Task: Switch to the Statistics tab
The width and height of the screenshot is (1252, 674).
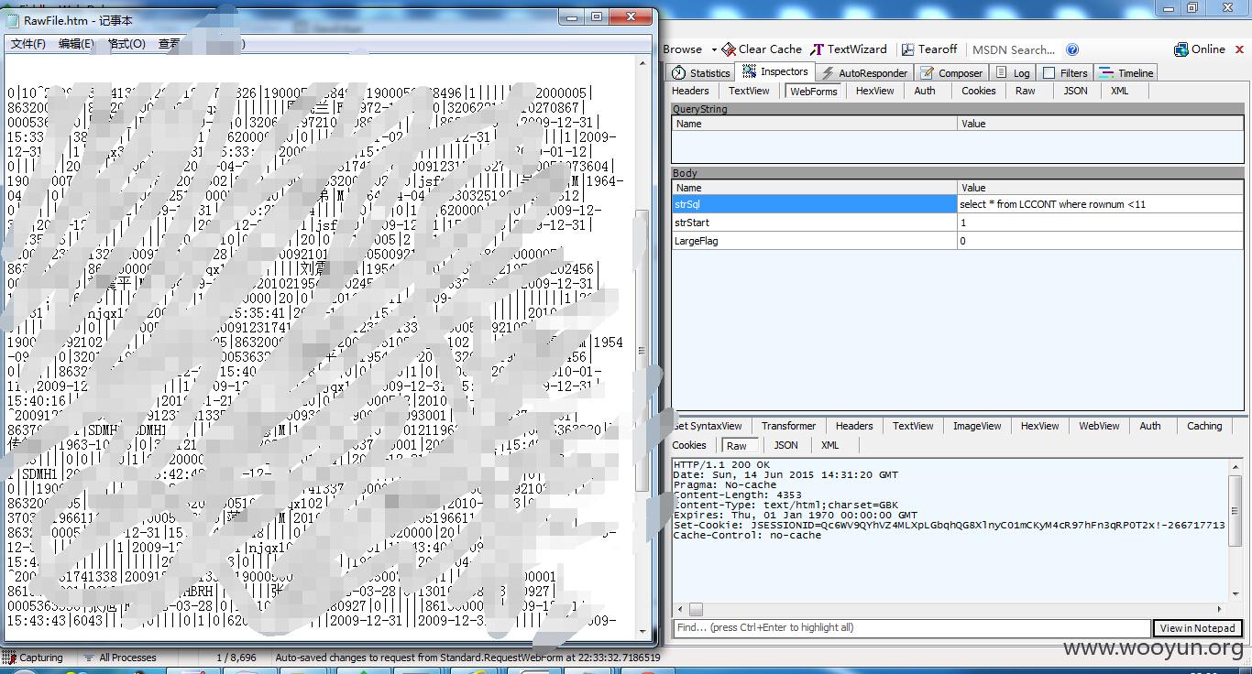Action: (701, 73)
